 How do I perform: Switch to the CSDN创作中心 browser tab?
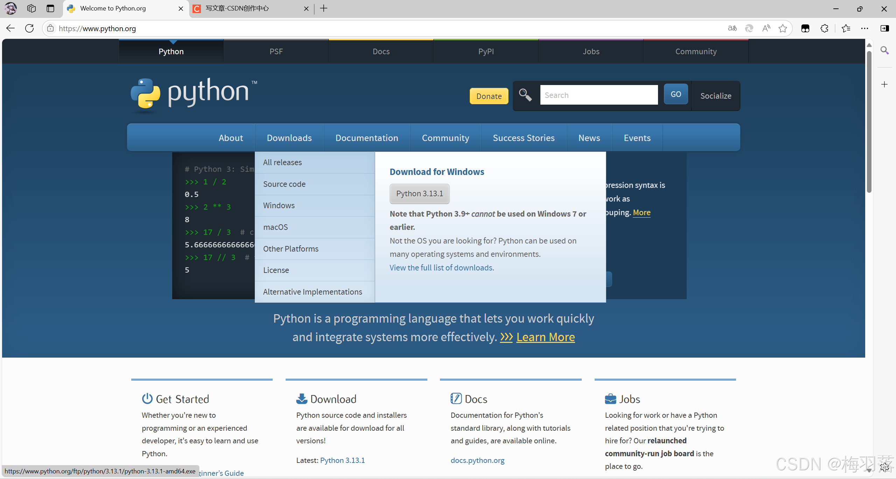(237, 8)
